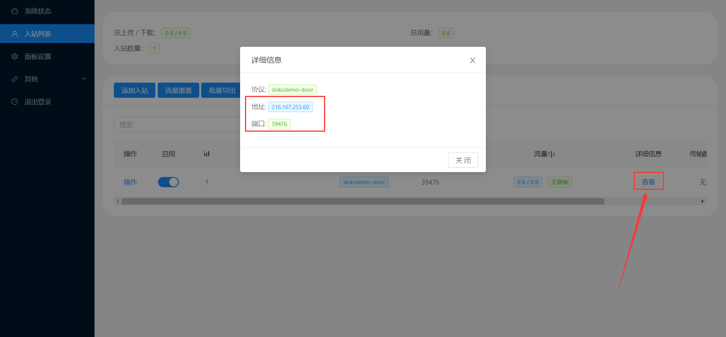The width and height of the screenshot is (726, 337).
Task: Click the link icon beside 其他
Action: (15, 79)
